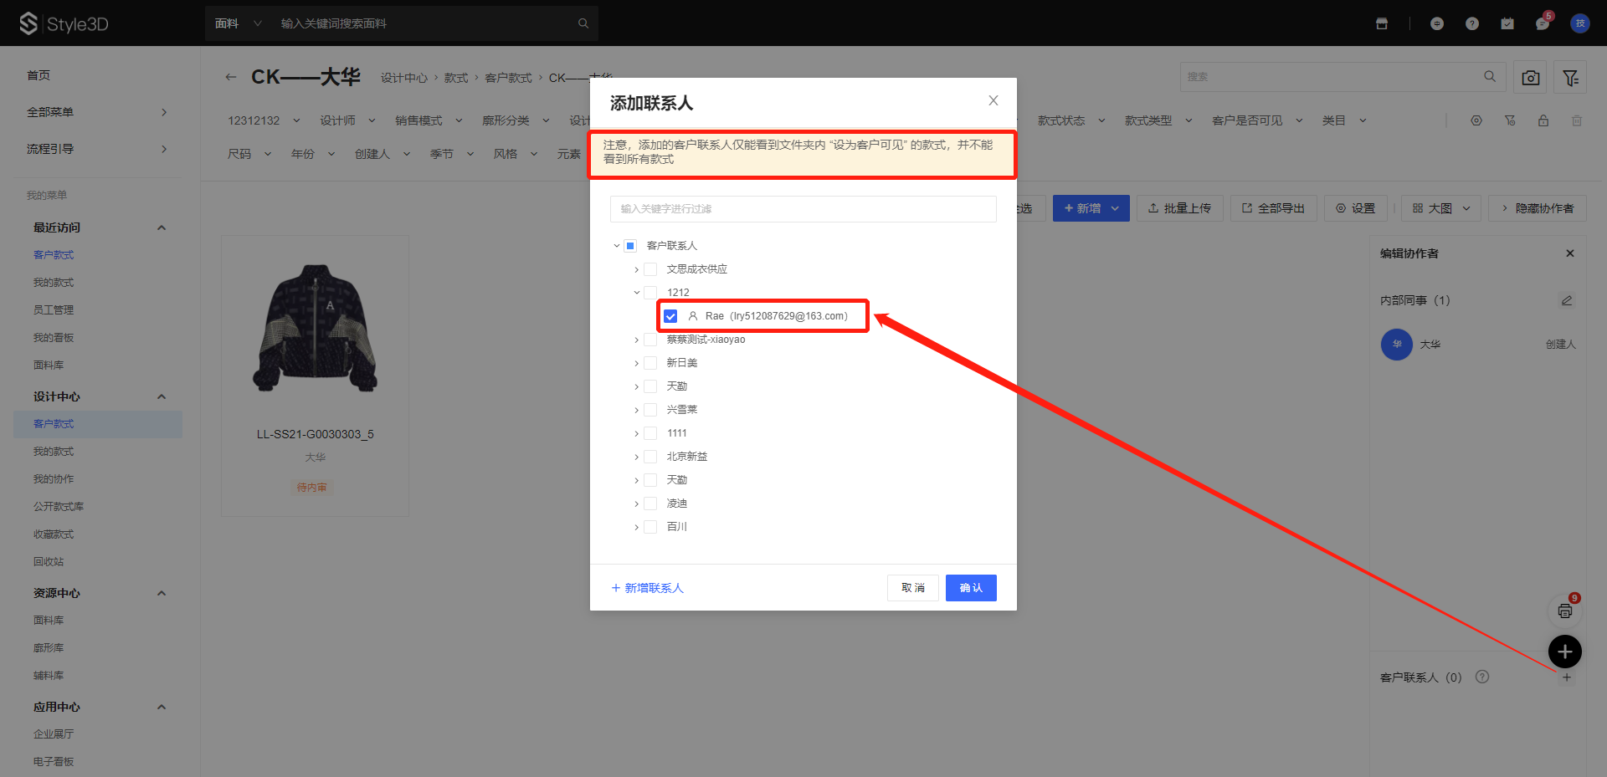
Task: Uncheck the Rae contact checkbox
Action: coord(670,316)
